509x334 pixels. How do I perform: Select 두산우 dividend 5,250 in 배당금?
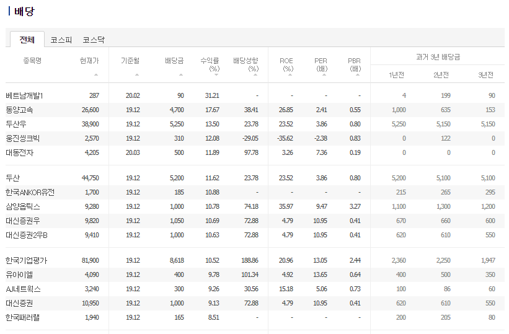pos(177,125)
